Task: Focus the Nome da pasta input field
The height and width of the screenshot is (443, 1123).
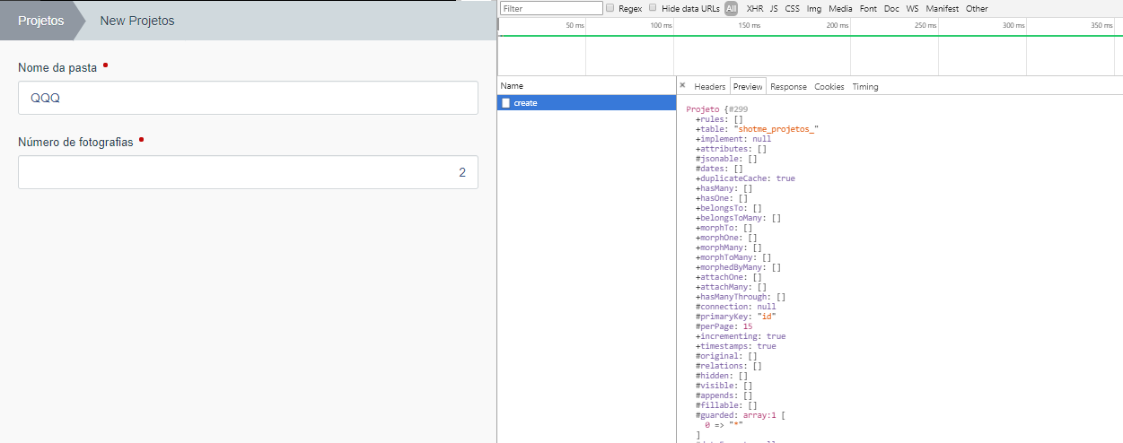Action: click(x=248, y=98)
